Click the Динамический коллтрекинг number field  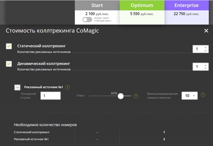[201, 67]
